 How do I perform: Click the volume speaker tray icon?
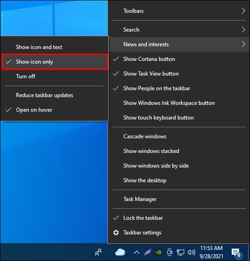[191, 252]
